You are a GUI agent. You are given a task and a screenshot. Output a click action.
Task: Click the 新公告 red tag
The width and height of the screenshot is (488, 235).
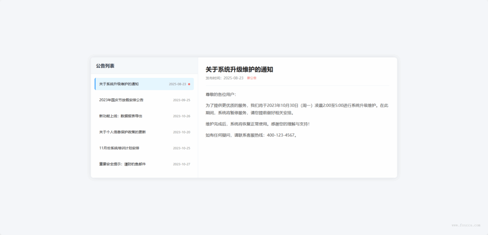click(252, 78)
